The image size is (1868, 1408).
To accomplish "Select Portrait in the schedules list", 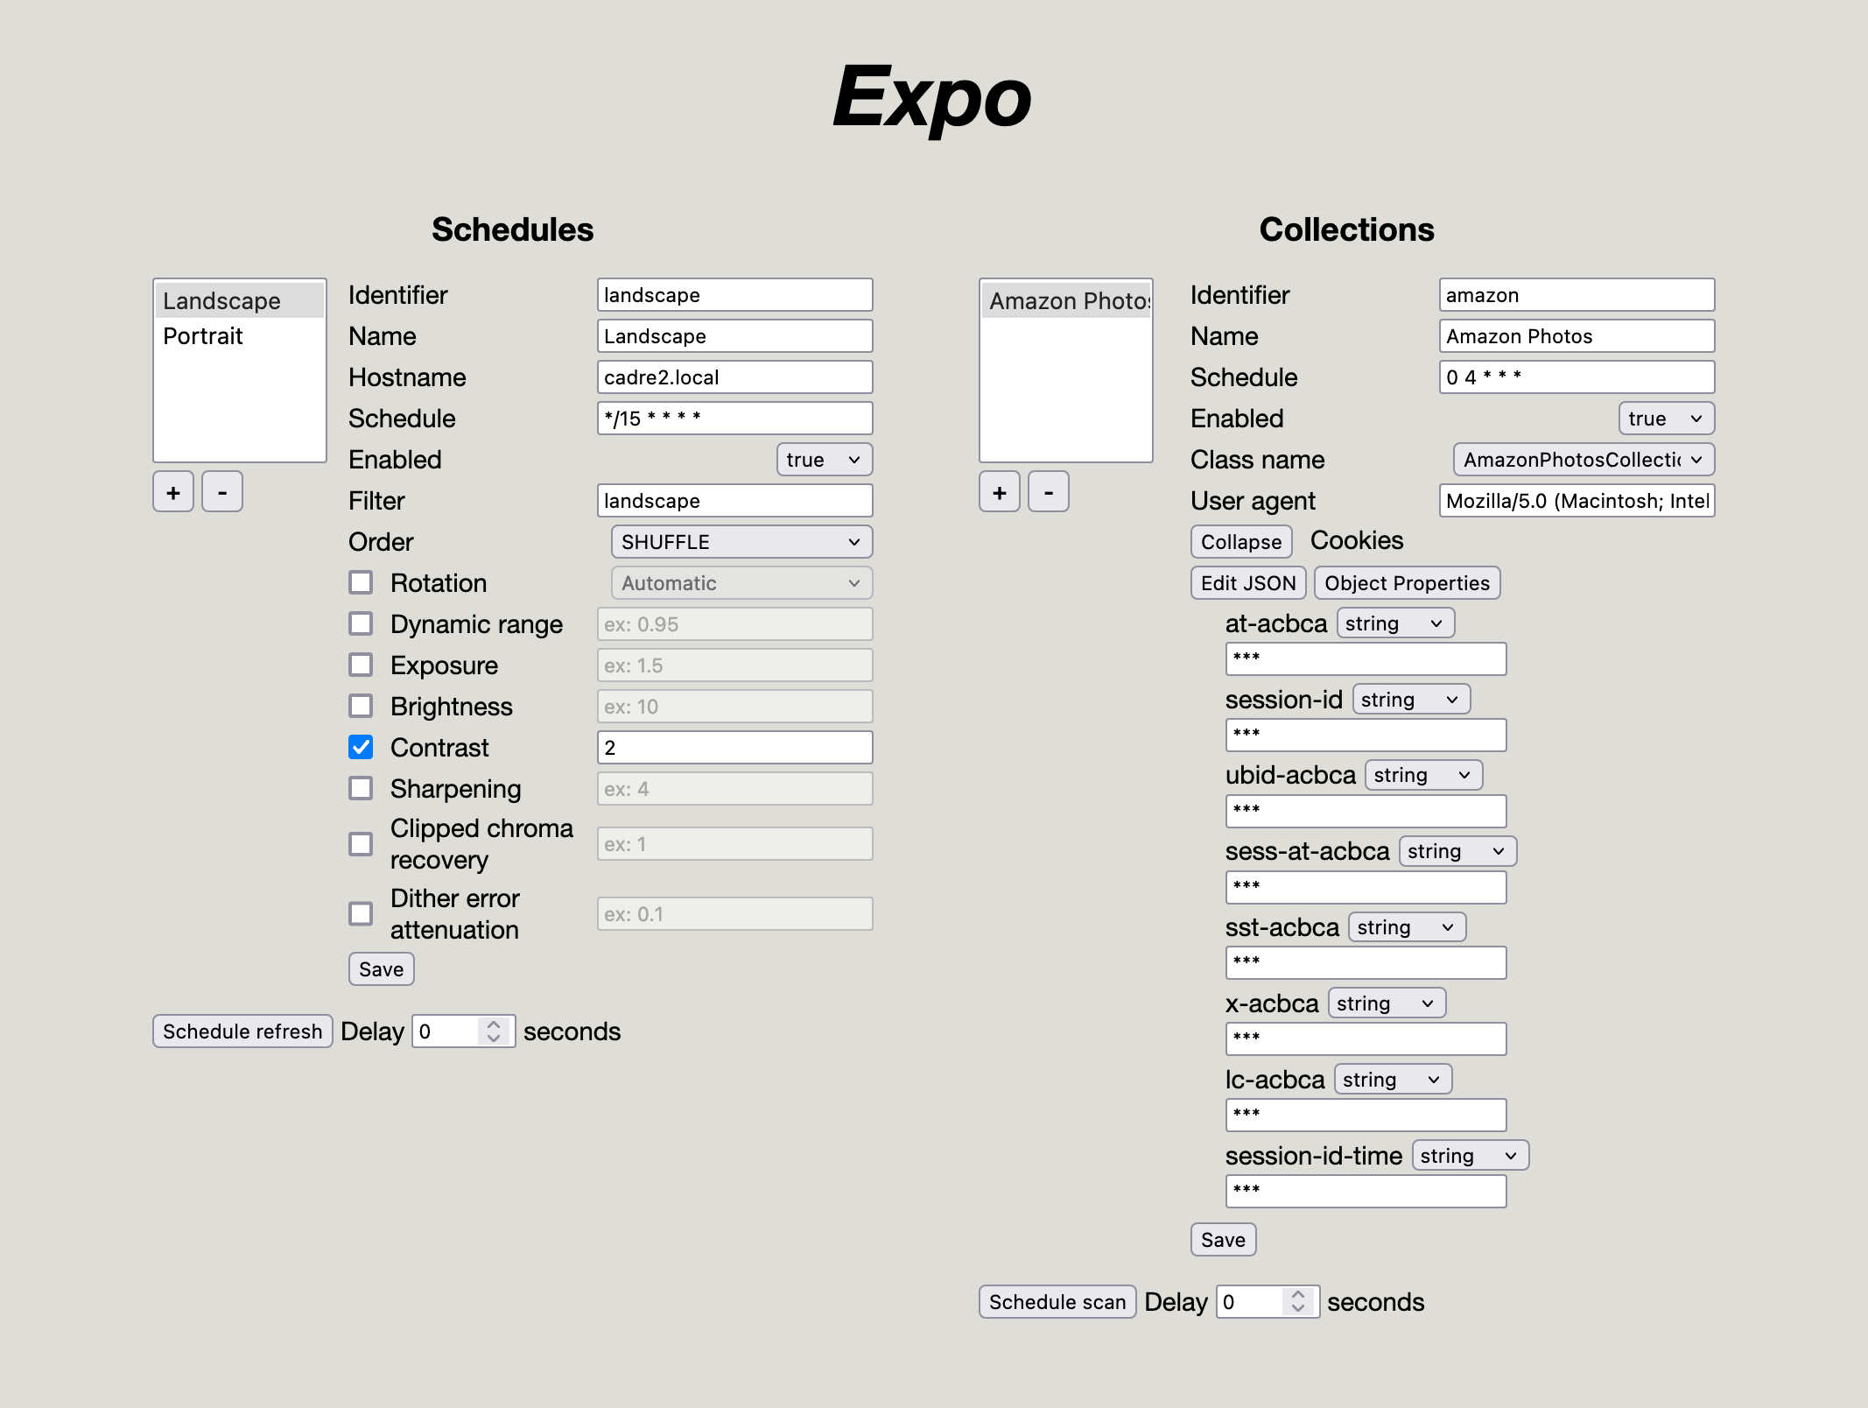I will click(x=203, y=336).
